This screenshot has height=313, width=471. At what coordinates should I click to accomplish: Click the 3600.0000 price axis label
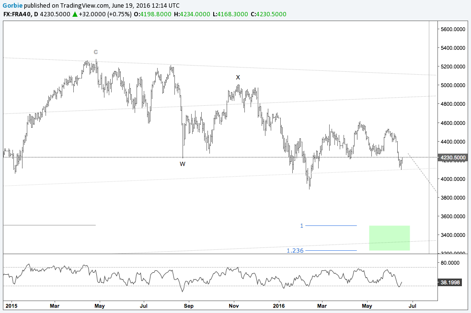453,216
